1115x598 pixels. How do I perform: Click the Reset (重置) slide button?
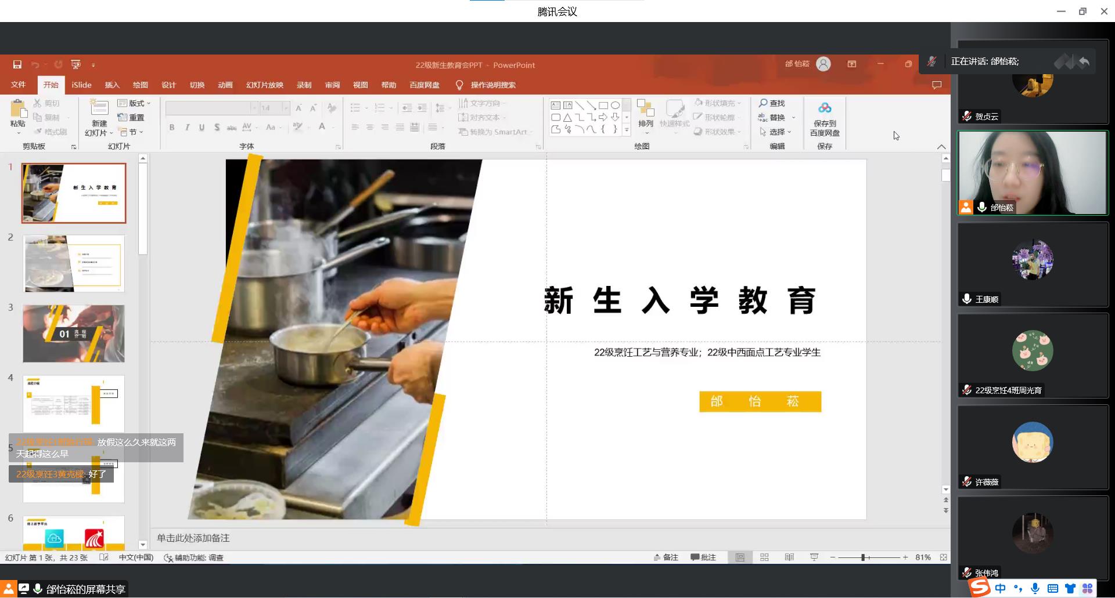pyautogui.click(x=131, y=118)
